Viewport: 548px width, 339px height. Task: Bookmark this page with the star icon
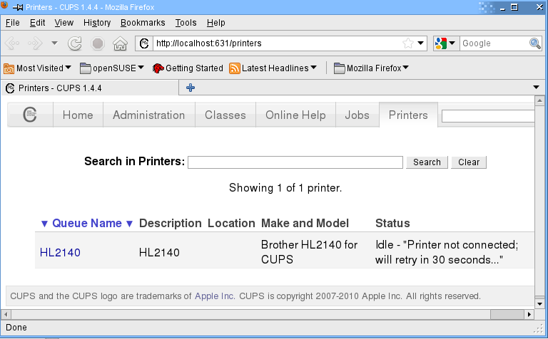[408, 43]
